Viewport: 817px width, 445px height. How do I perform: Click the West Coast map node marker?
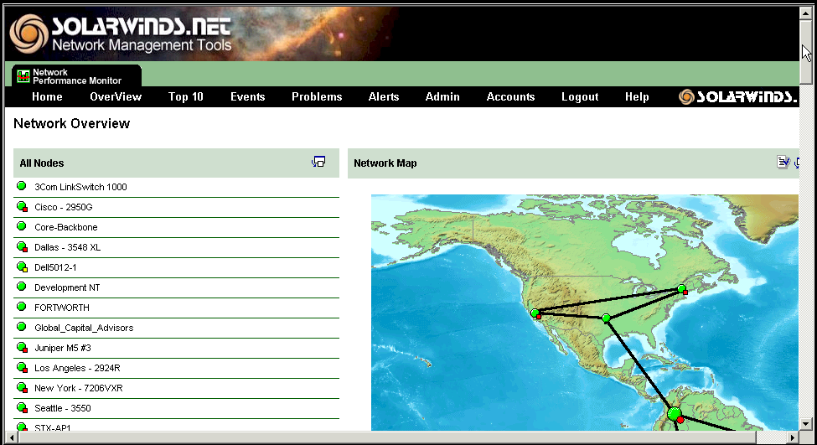coord(535,313)
